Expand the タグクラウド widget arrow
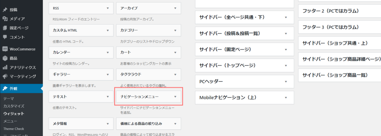381x136 pixels. point(175,74)
